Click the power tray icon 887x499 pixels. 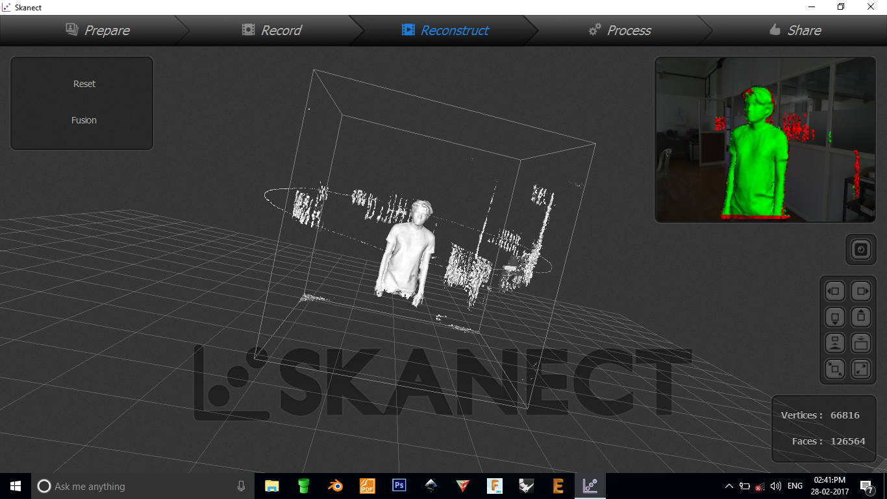point(744,486)
